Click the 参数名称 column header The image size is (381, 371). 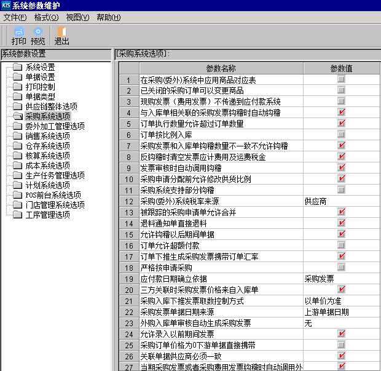[x=221, y=68]
